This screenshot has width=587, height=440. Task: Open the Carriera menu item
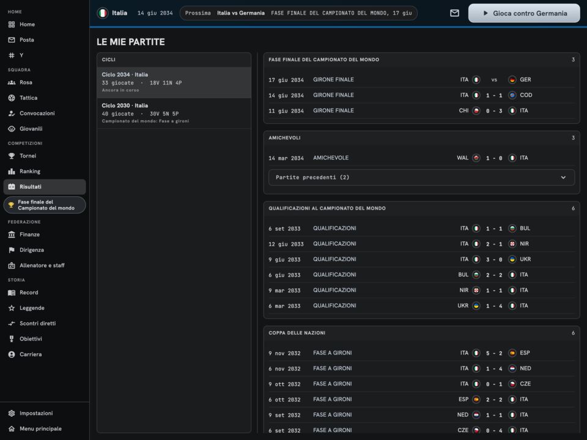(45, 354)
